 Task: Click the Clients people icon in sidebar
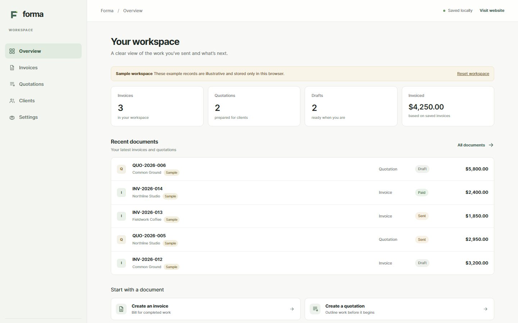pos(12,101)
